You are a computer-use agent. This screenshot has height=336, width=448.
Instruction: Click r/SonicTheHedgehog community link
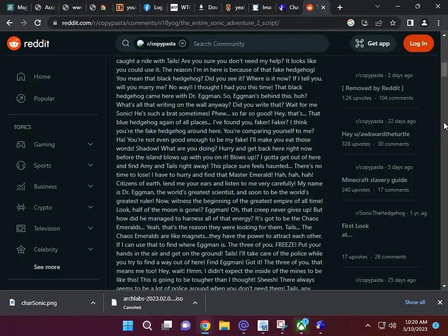(380, 213)
